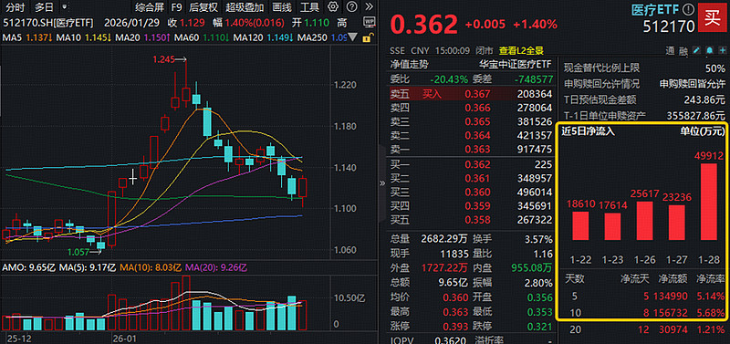Click the 净值走势 link
The height and width of the screenshot is (344, 730).
coord(410,64)
